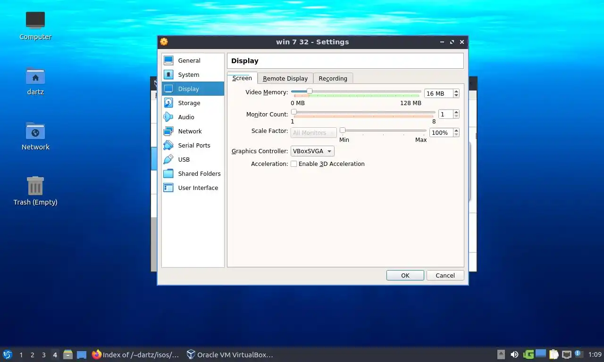The width and height of the screenshot is (604, 362).
Task: Decrease Video Memory with spinbox down arrow
Action: click(456, 96)
